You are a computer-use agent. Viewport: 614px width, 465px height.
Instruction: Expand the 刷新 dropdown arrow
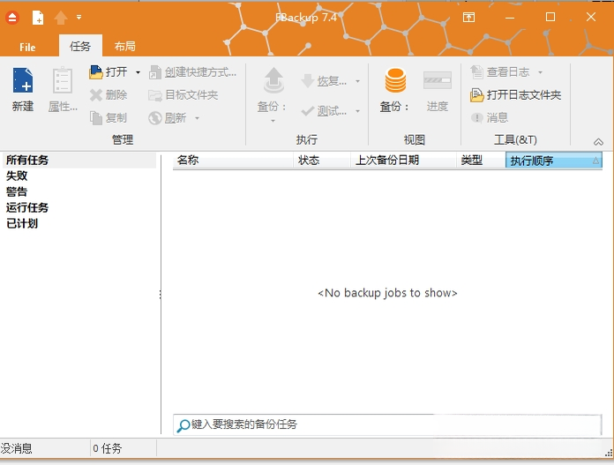pyautogui.click(x=197, y=118)
